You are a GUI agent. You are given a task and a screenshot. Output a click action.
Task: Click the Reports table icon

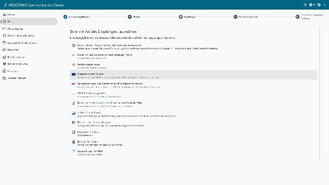pos(74,122)
